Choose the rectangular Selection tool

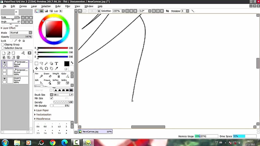[37, 64]
